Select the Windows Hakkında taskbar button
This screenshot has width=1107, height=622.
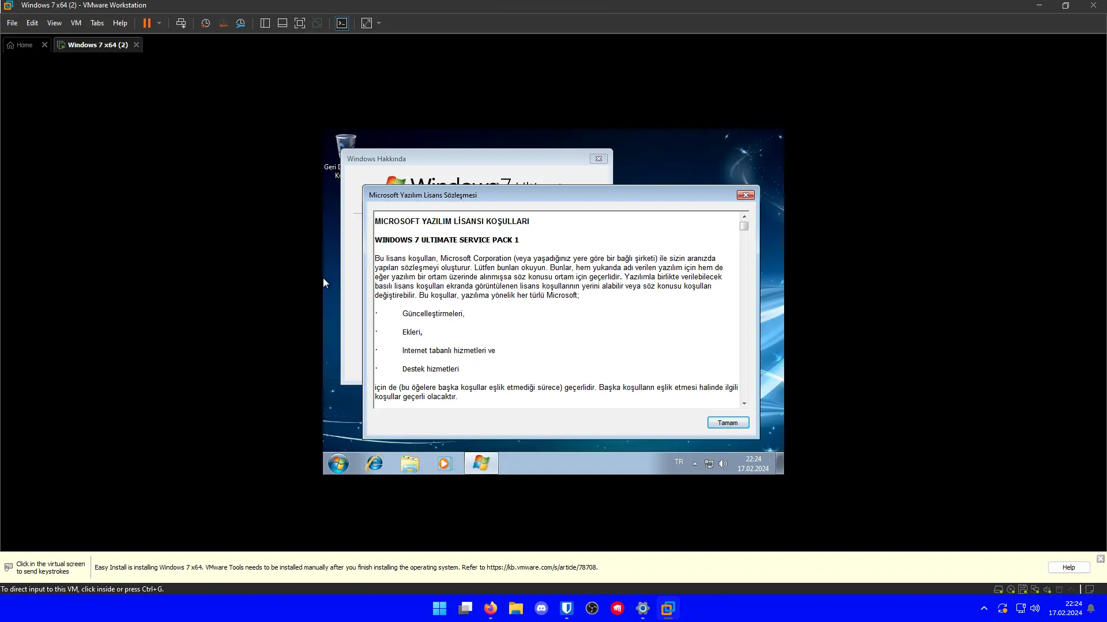click(x=481, y=463)
